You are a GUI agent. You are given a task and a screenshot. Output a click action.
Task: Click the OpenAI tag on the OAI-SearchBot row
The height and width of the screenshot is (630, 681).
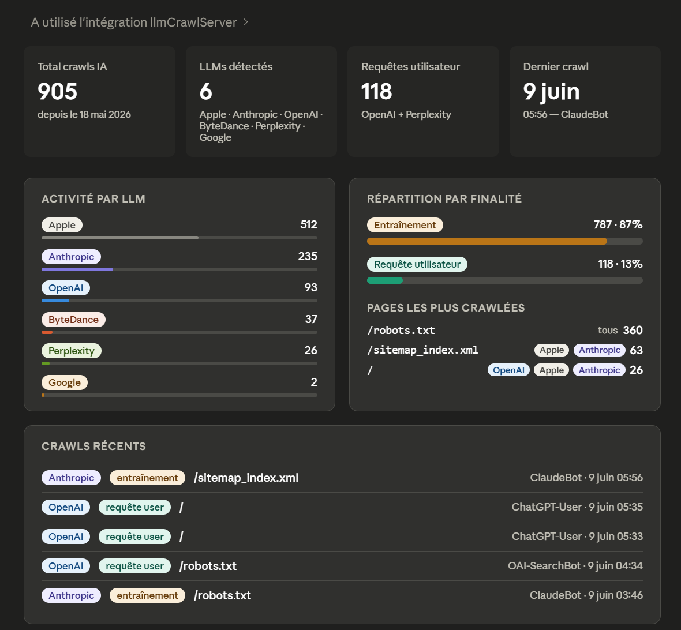66,566
